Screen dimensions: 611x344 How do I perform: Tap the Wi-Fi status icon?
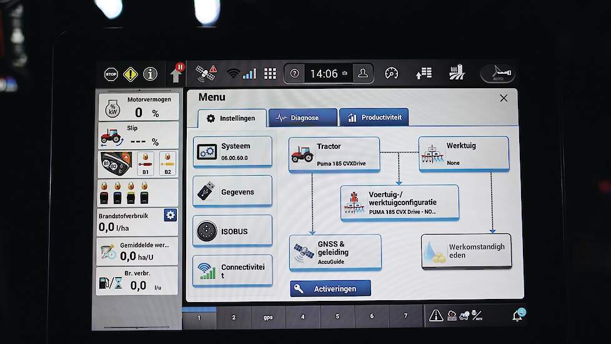click(x=233, y=73)
